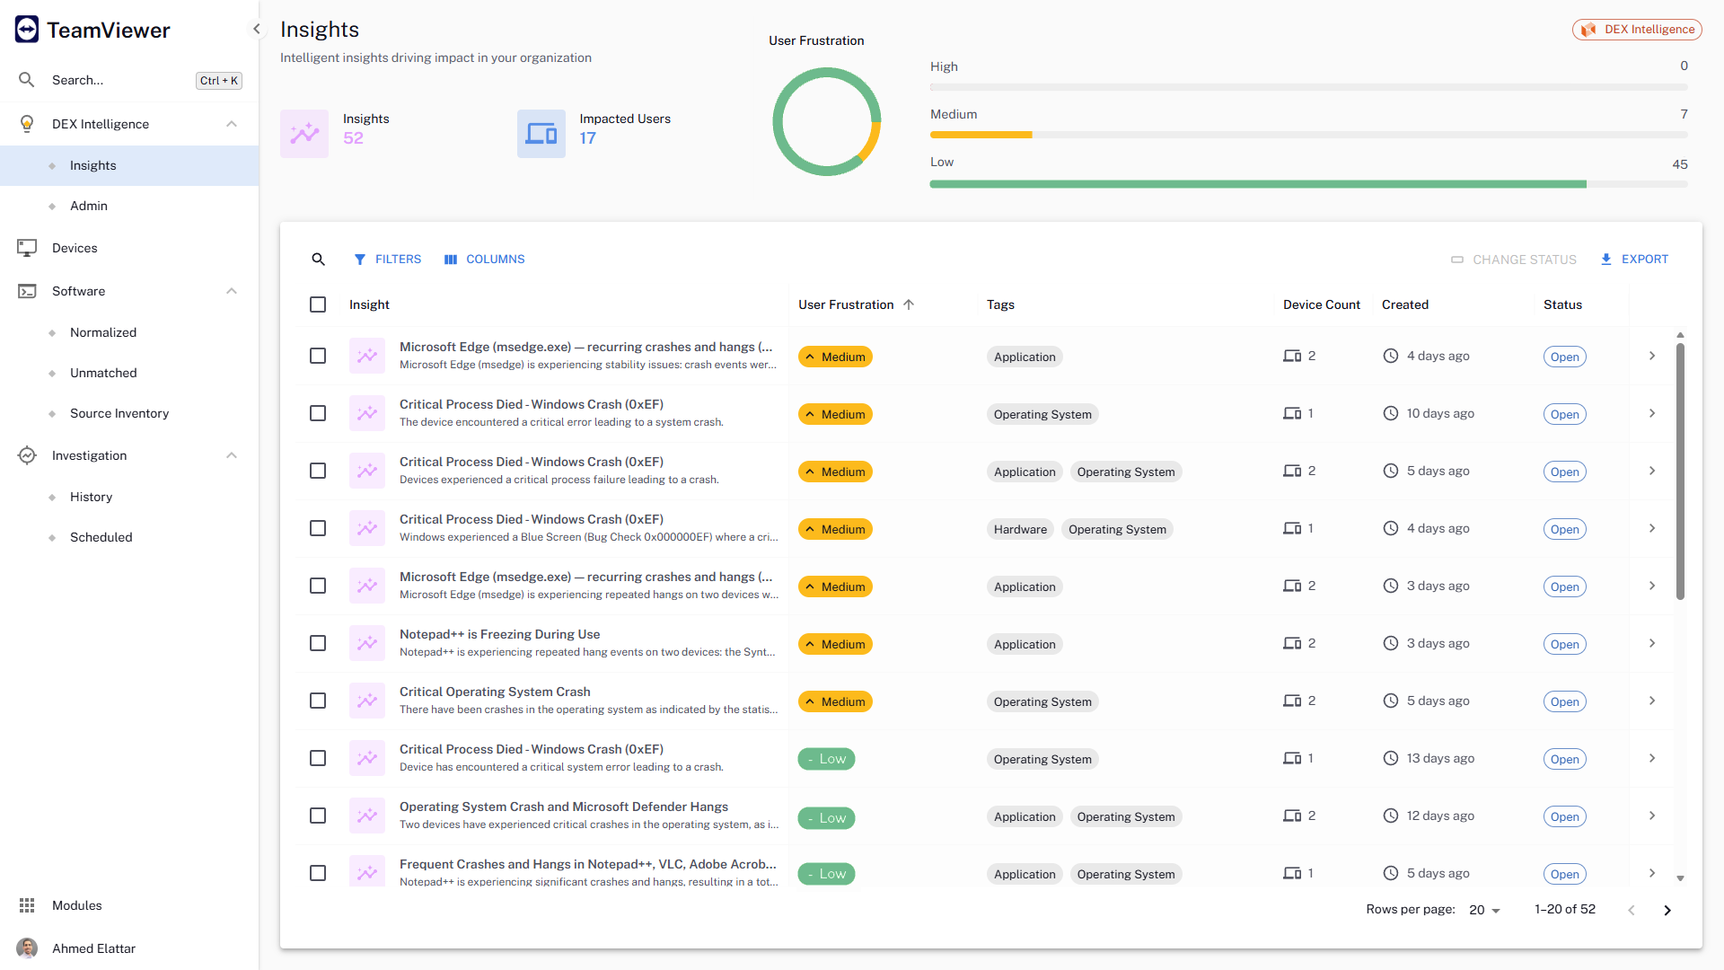Click the filter funnel icon
Viewport: 1724px width, 970px height.
(360, 260)
